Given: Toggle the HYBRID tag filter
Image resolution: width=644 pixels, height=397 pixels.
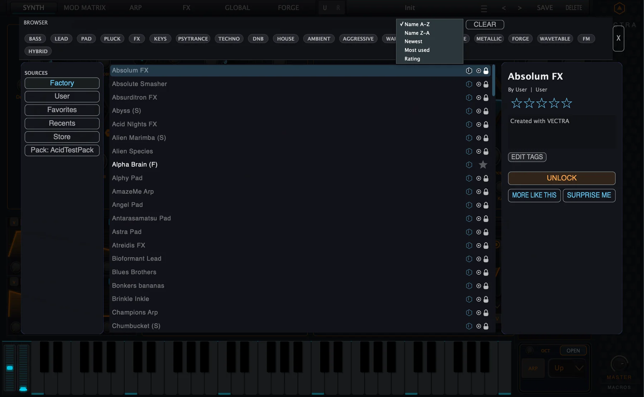Looking at the screenshot, I should (38, 51).
